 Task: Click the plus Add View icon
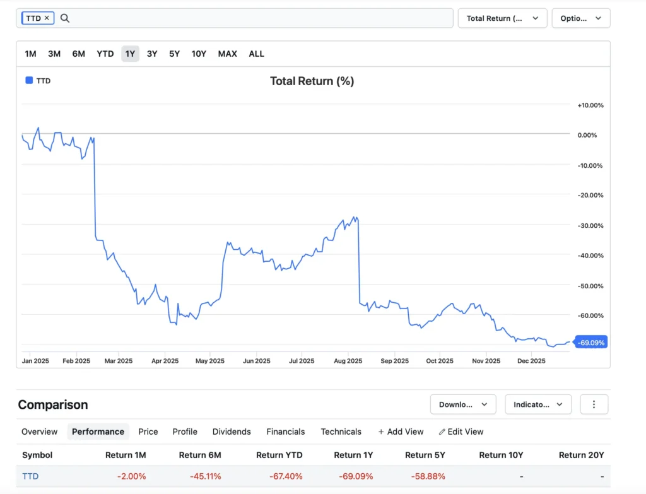tap(381, 432)
